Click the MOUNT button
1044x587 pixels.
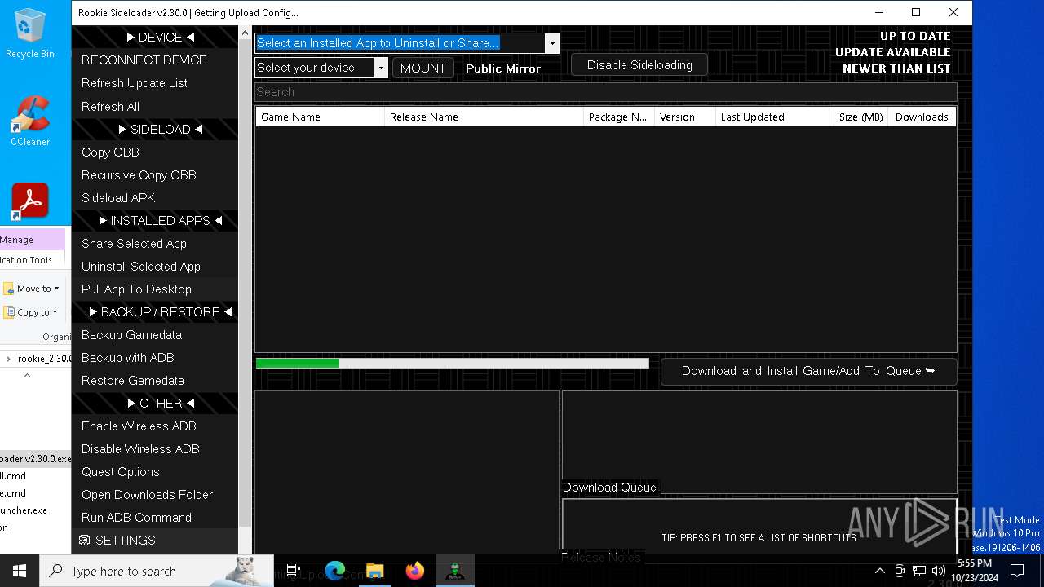422,68
